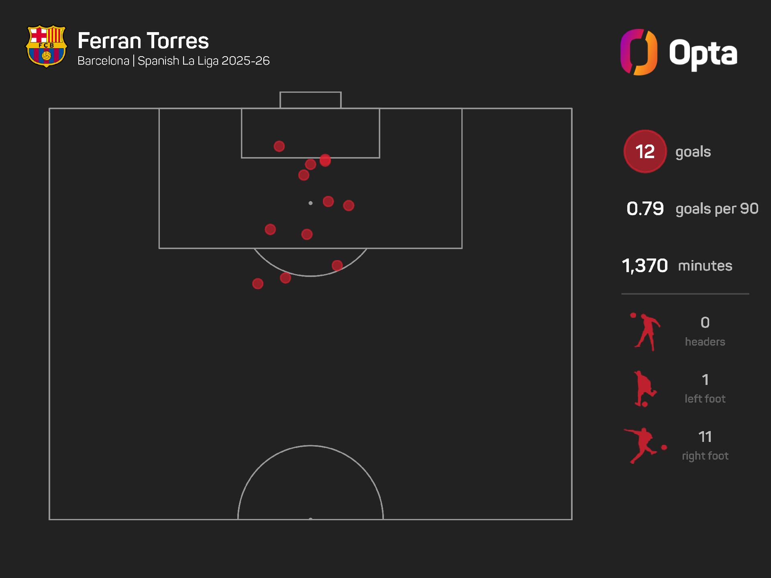The width and height of the screenshot is (771, 578).
Task: Select the header silhouette icon
Action: 645,332
